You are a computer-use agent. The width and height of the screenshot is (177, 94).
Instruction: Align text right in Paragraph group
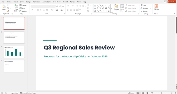point(74,10)
